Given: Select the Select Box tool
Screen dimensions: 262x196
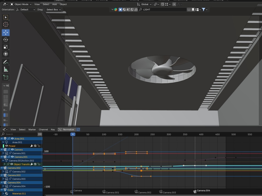Looking at the screenshot, I should click(6, 17).
